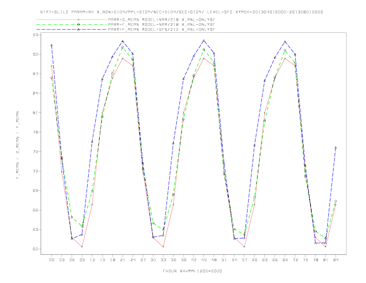This screenshot has height=283, width=366.
Task: Click the 60 tick on the vertical axis
Action: tap(36, 249)
